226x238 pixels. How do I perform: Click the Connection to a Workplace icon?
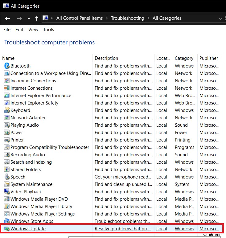[7, 73]
